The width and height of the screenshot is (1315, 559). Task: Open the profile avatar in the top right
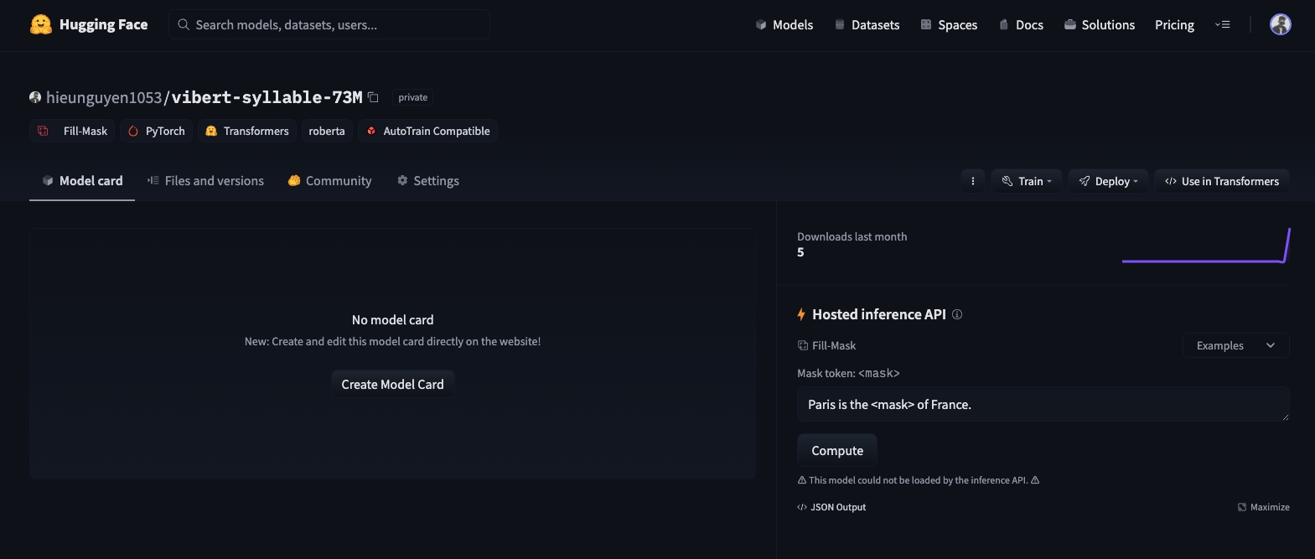coord(1280,24)
